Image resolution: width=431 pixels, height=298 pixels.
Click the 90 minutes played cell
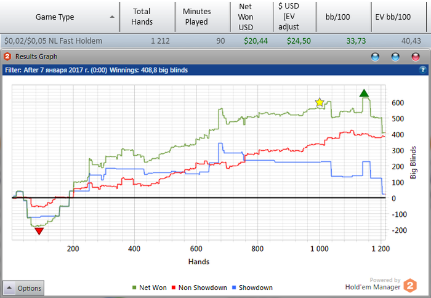click(x=220, y=41)
